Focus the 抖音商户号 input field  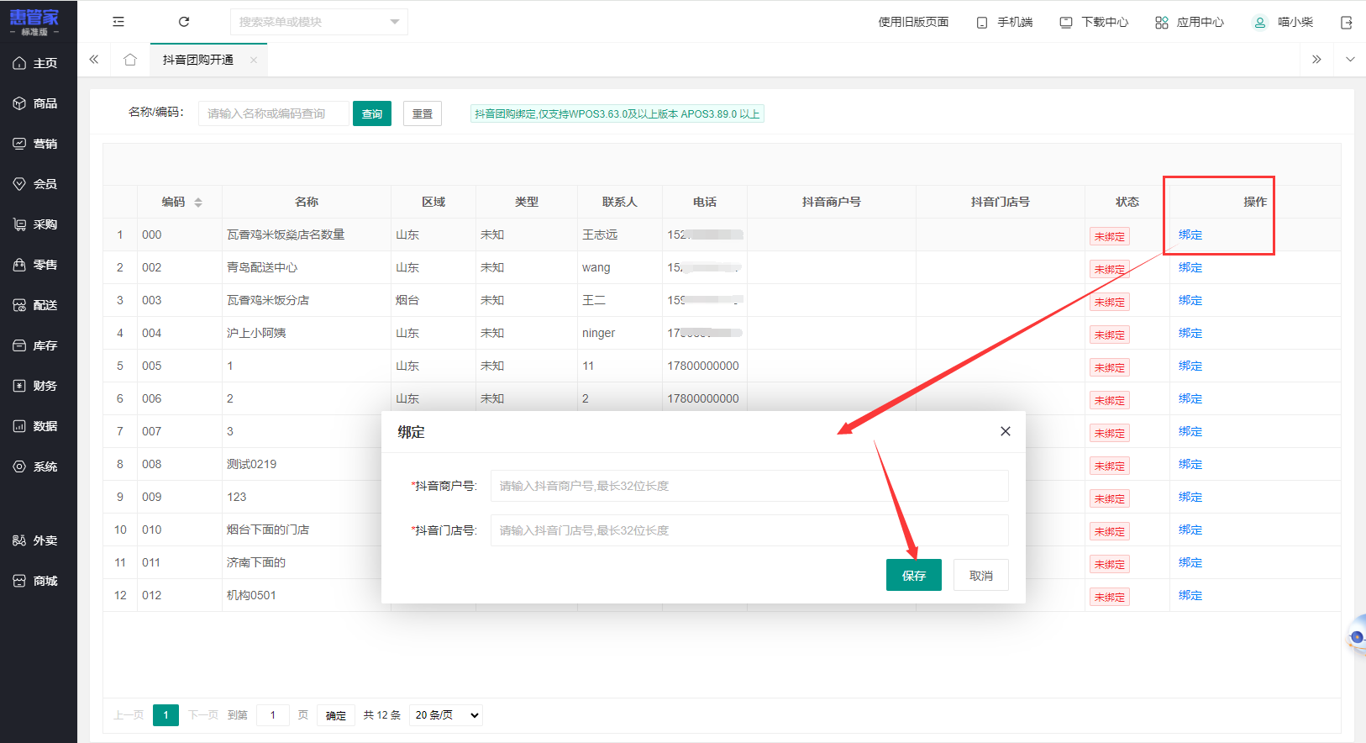[749, 486]
